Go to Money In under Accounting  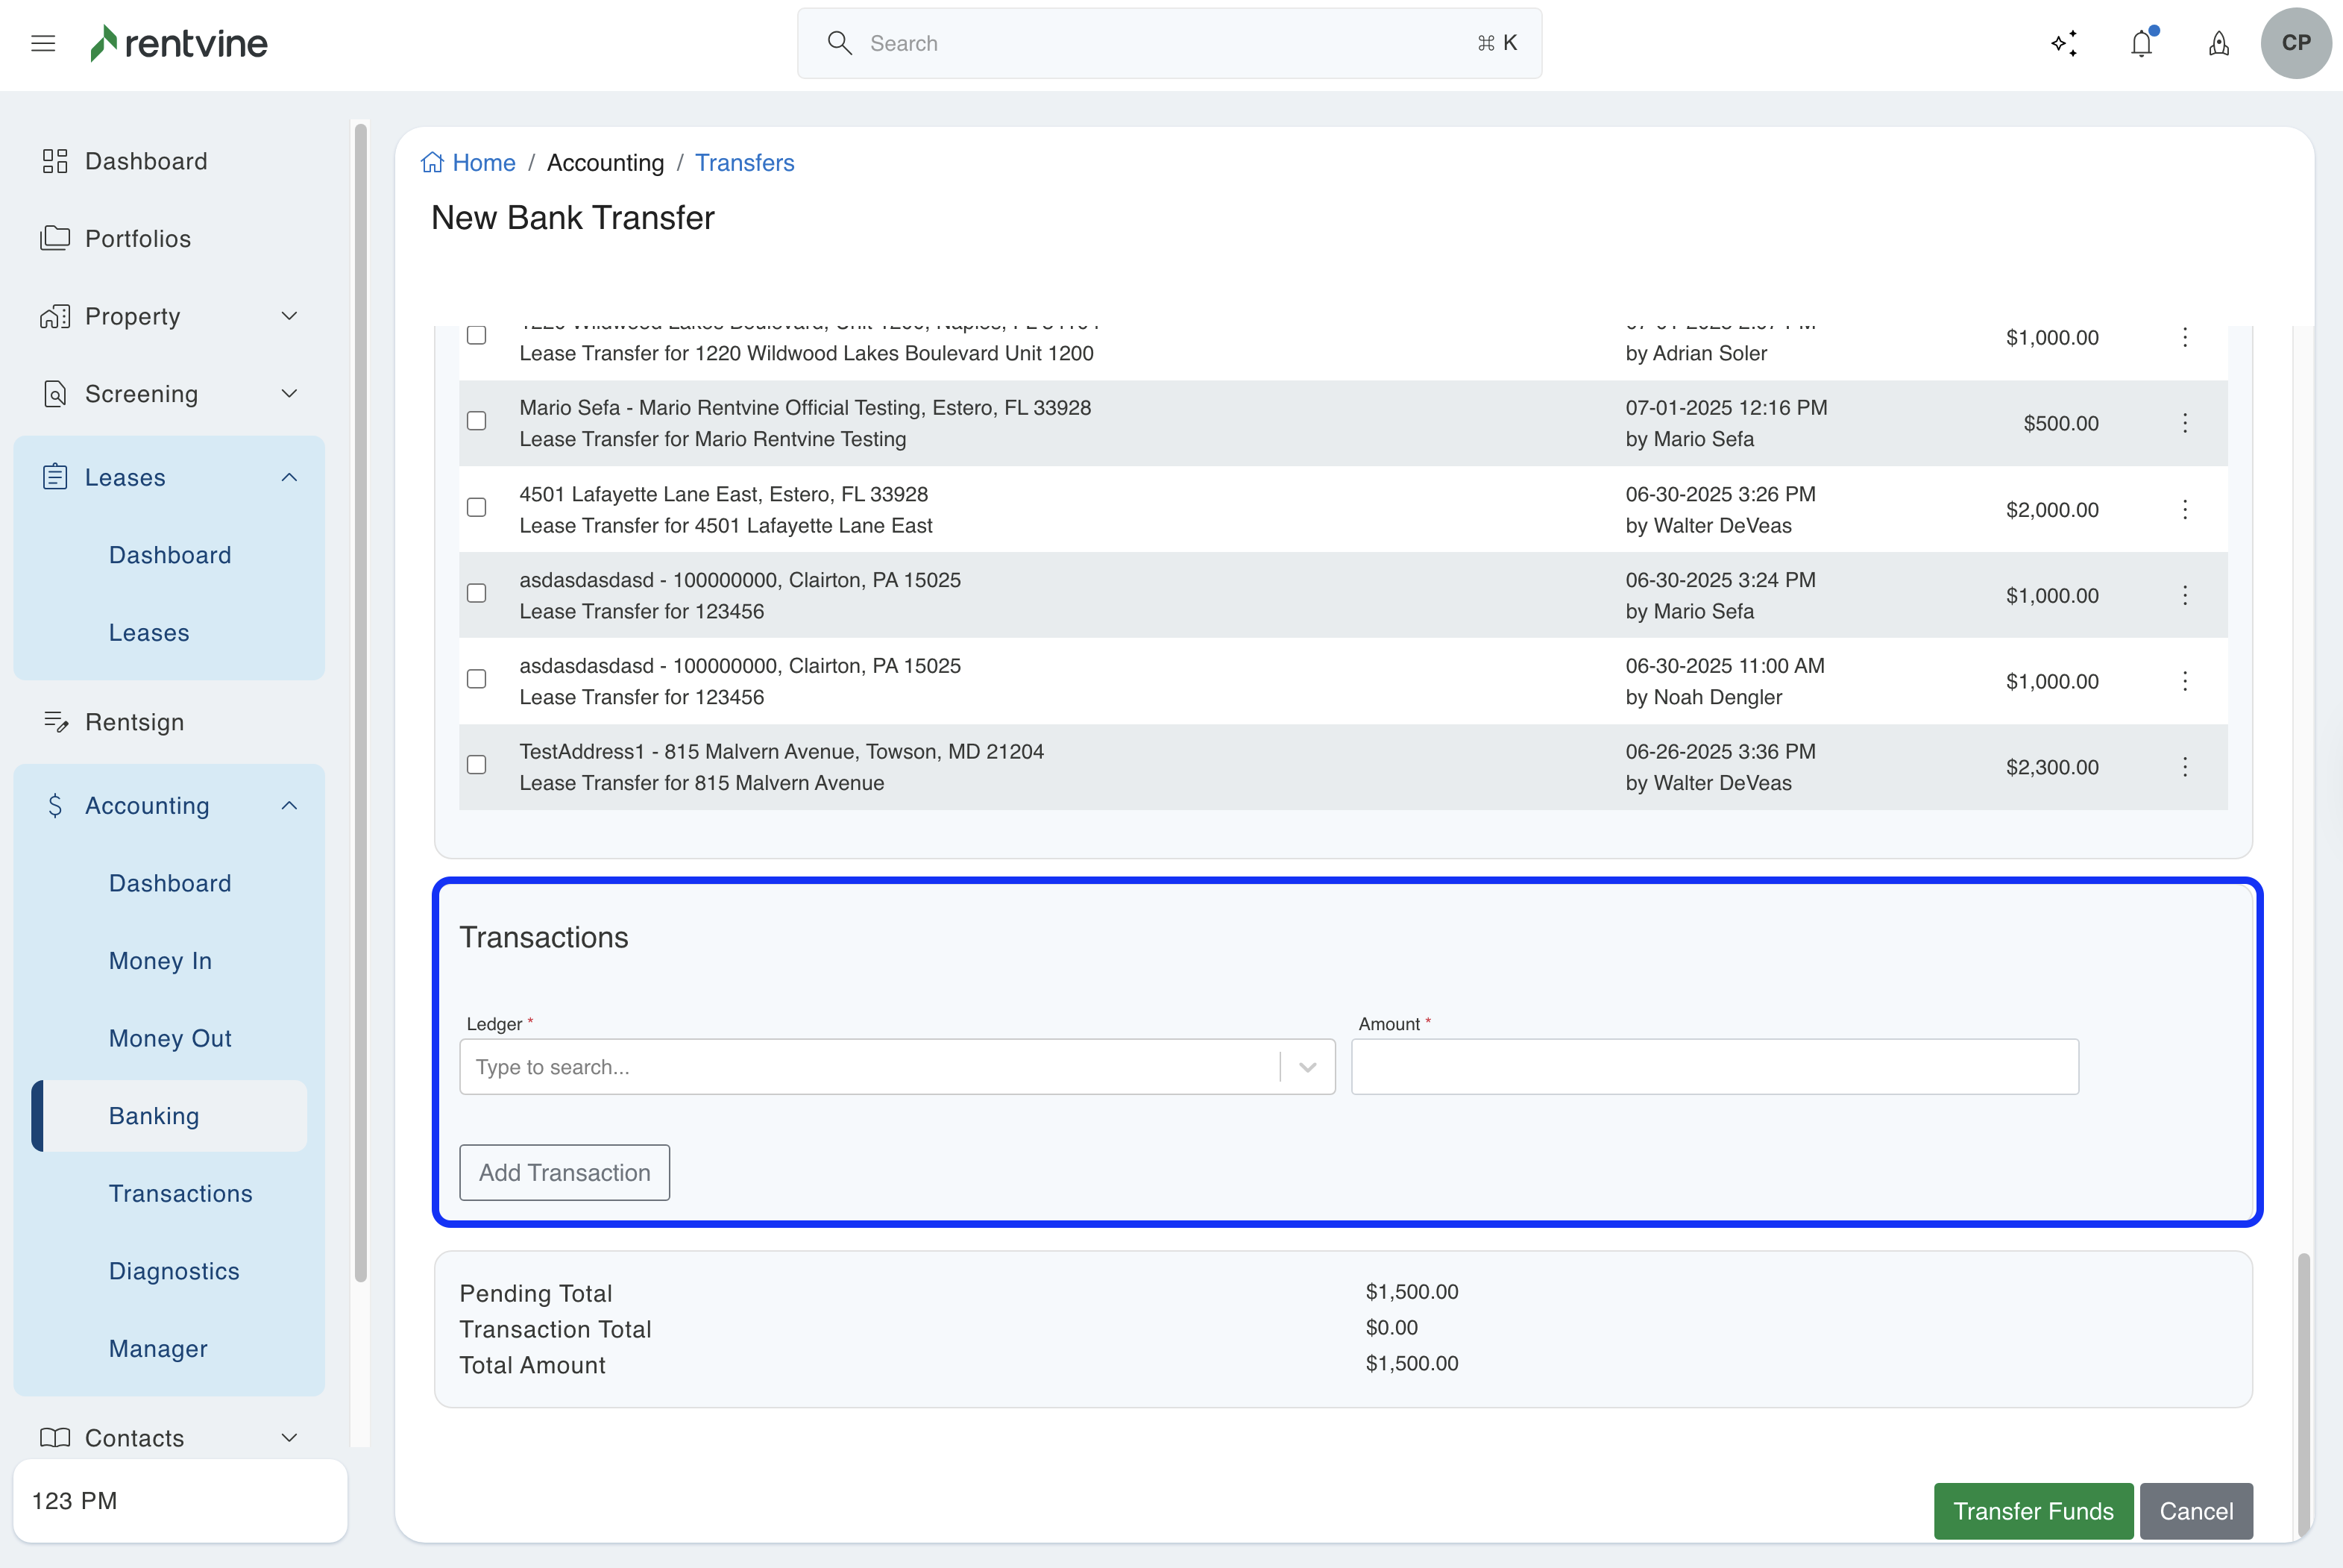click(160, 961)
